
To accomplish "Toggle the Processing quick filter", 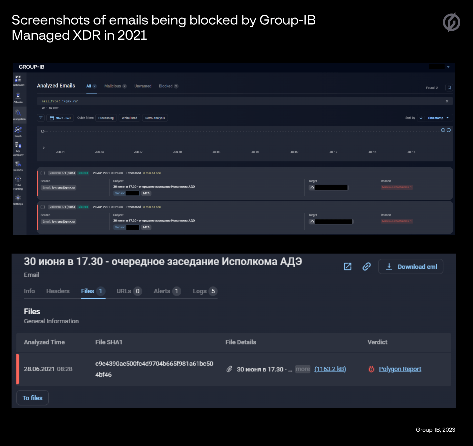I will coord(106,118).
